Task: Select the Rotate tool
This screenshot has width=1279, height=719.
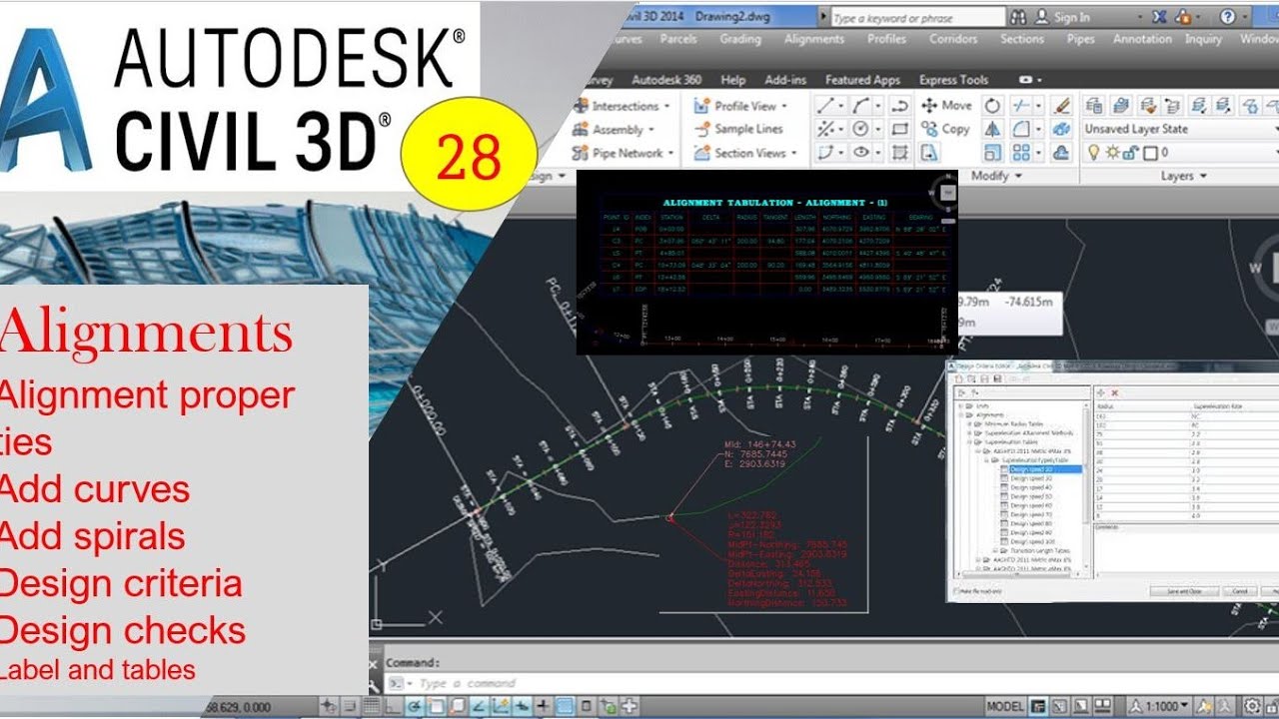Action: [x=992, y=106]
